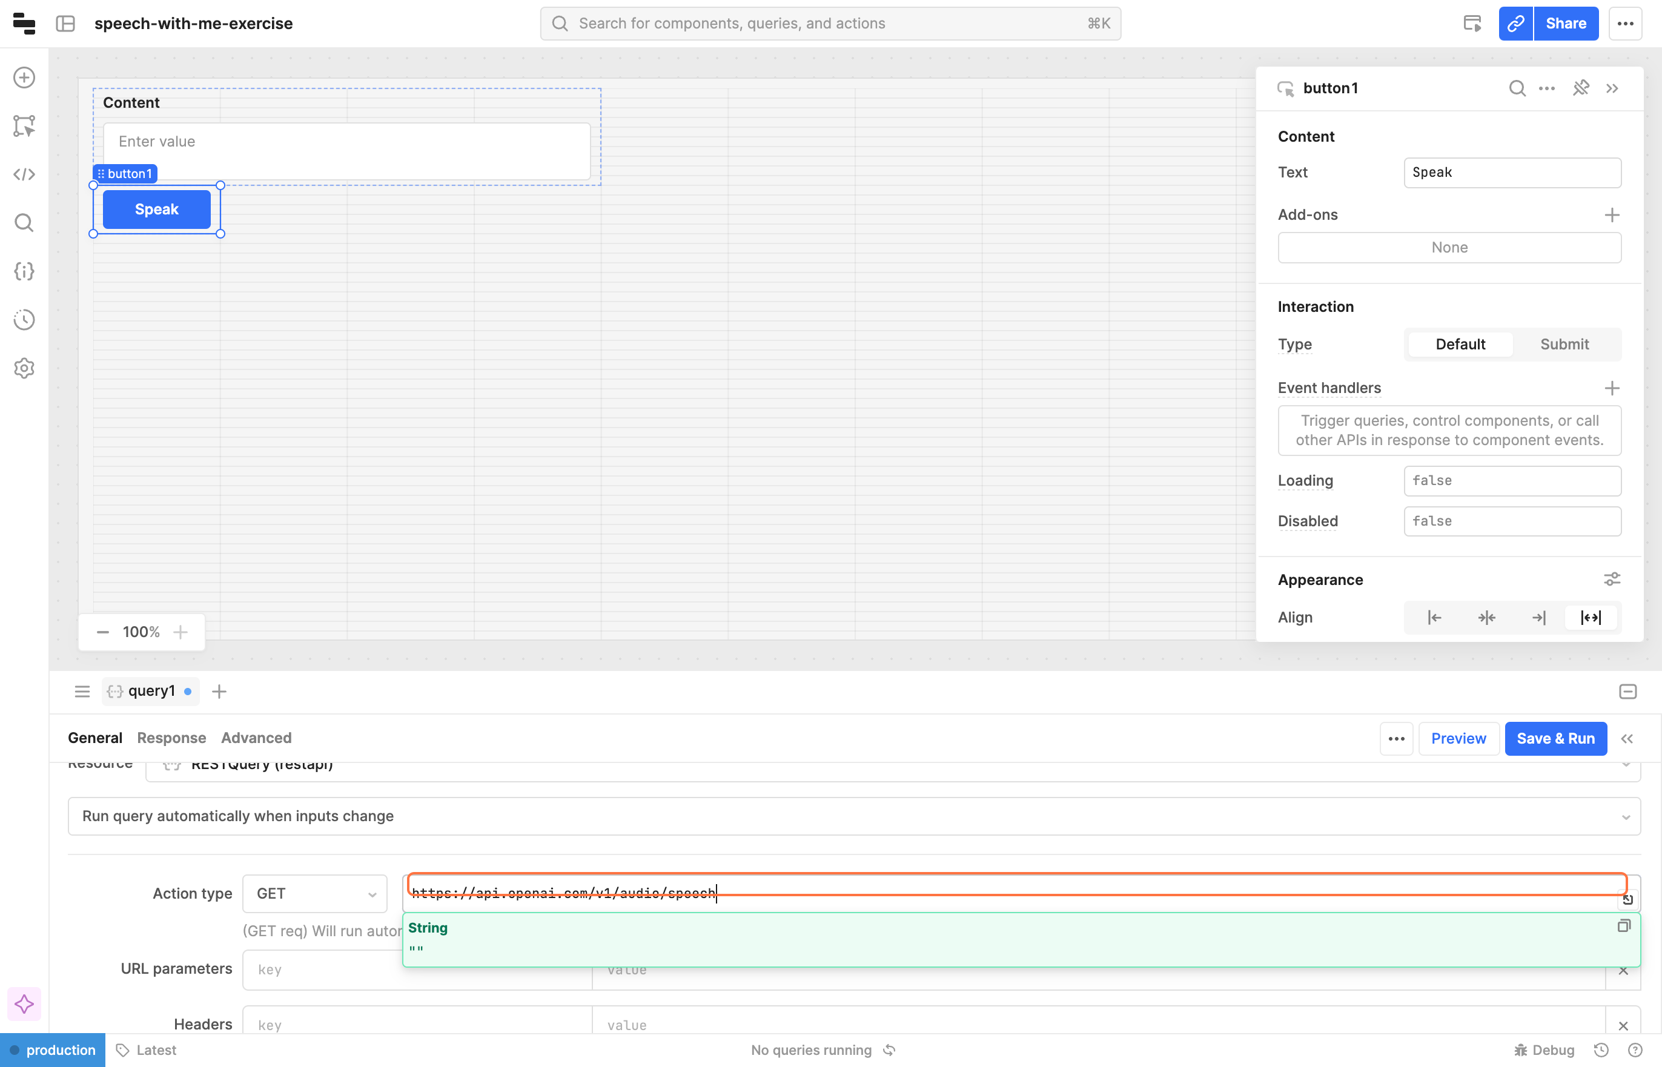The width and height of the screenshot is (1662, 1067).
Task: Collapse the query editor panel with chevrons
Action: coord(1627,739)
